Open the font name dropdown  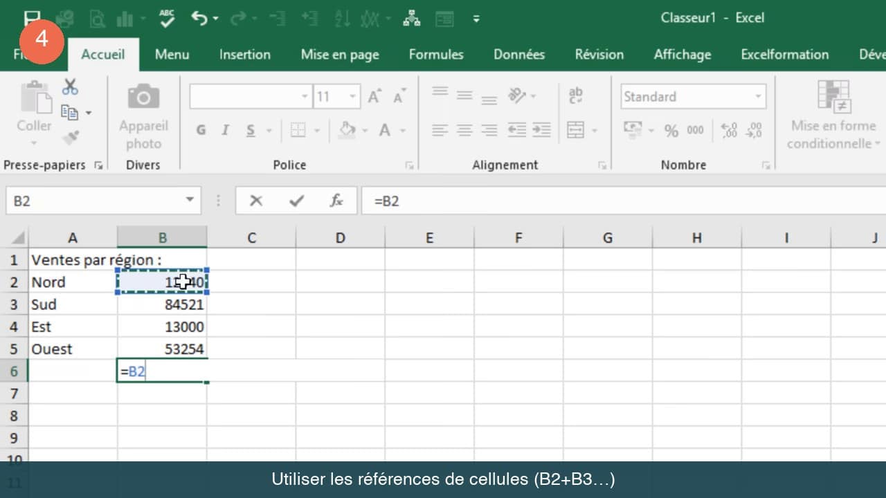pyautogui.click(x=305, y=97)
